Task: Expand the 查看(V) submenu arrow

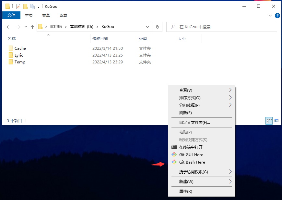Action: pyautogui.click(x=230, y=90)
